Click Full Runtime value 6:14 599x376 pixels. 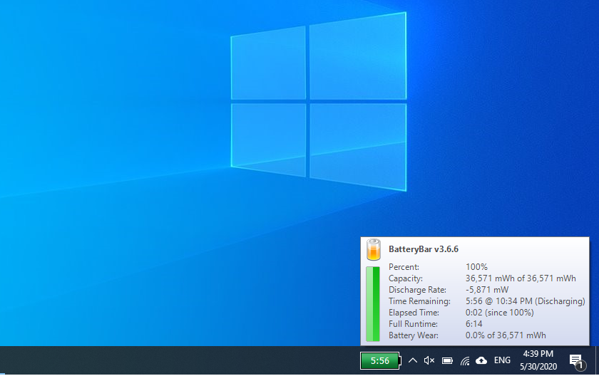473,324
